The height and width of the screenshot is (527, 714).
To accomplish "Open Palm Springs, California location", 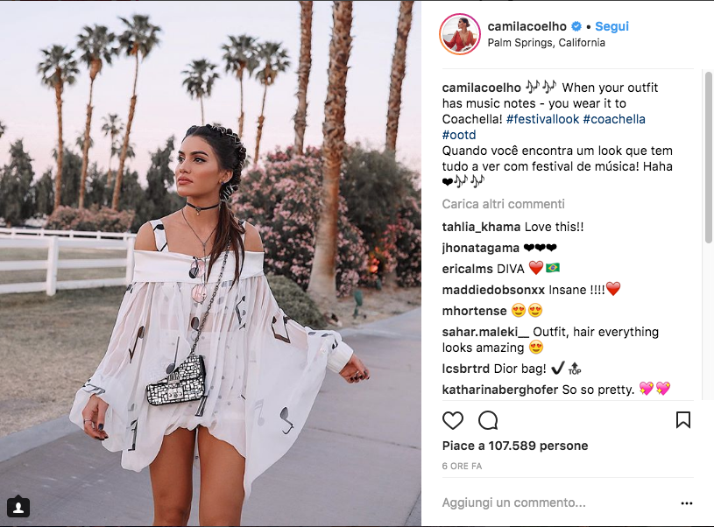I will coord(546,43).
